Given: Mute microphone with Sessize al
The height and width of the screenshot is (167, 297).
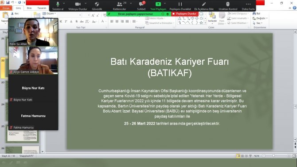Looking at the screenshot, I should [x=58, y=6].
